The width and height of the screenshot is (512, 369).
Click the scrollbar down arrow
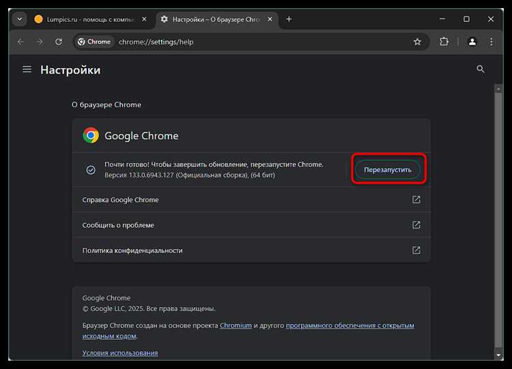tap(498, 355)
